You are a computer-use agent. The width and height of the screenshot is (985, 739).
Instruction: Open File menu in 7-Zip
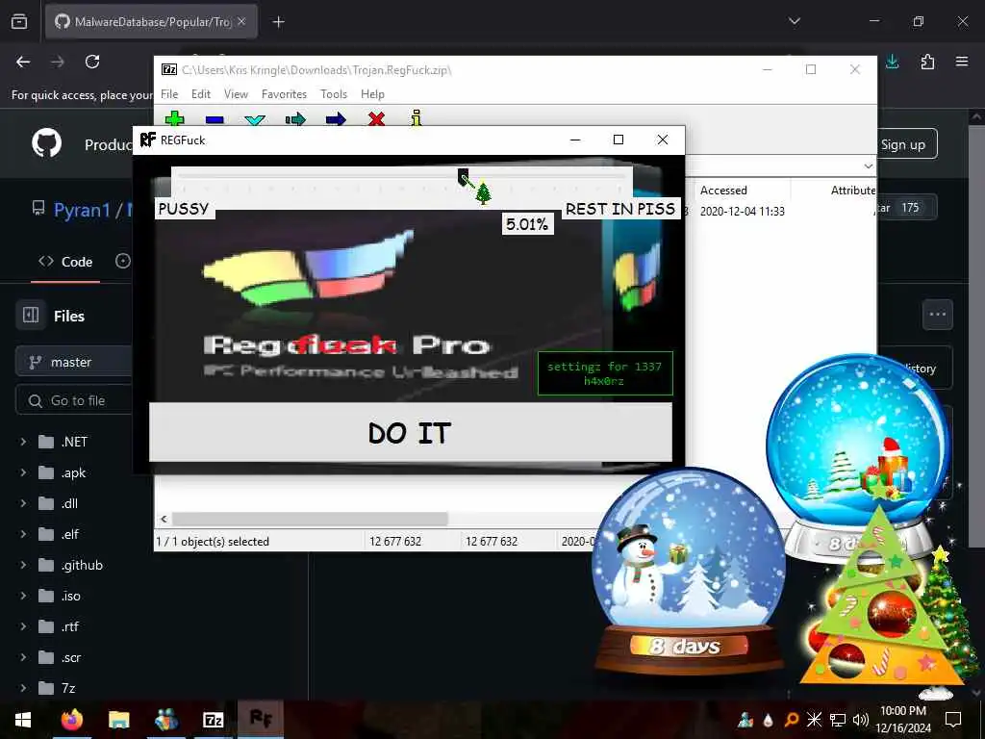(169, 93)
